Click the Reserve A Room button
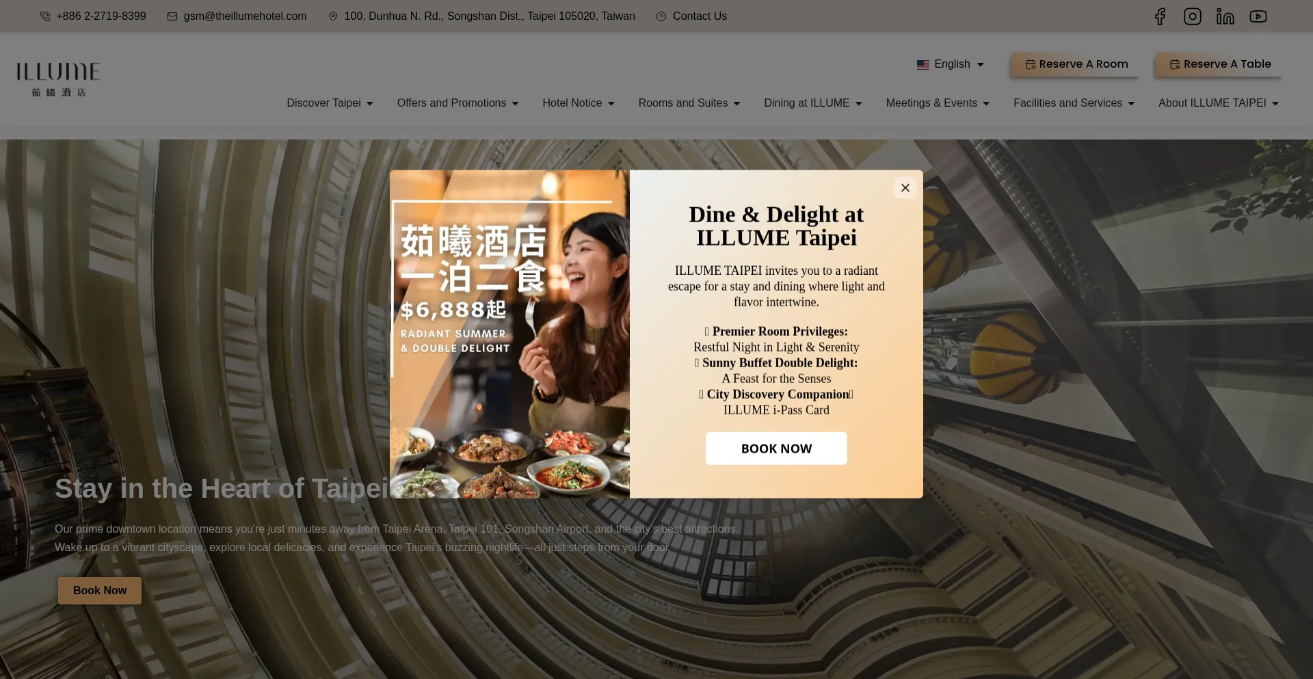The image size is (1313, 679). [1075, 64]
